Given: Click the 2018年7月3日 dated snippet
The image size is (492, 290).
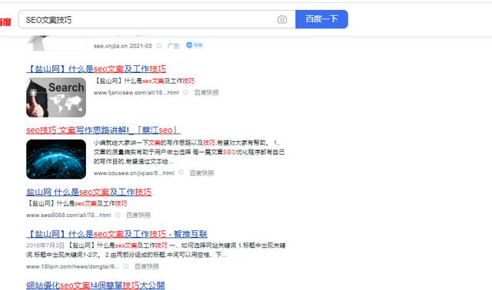Looking at the screenshot, I should tap(156, 250).
